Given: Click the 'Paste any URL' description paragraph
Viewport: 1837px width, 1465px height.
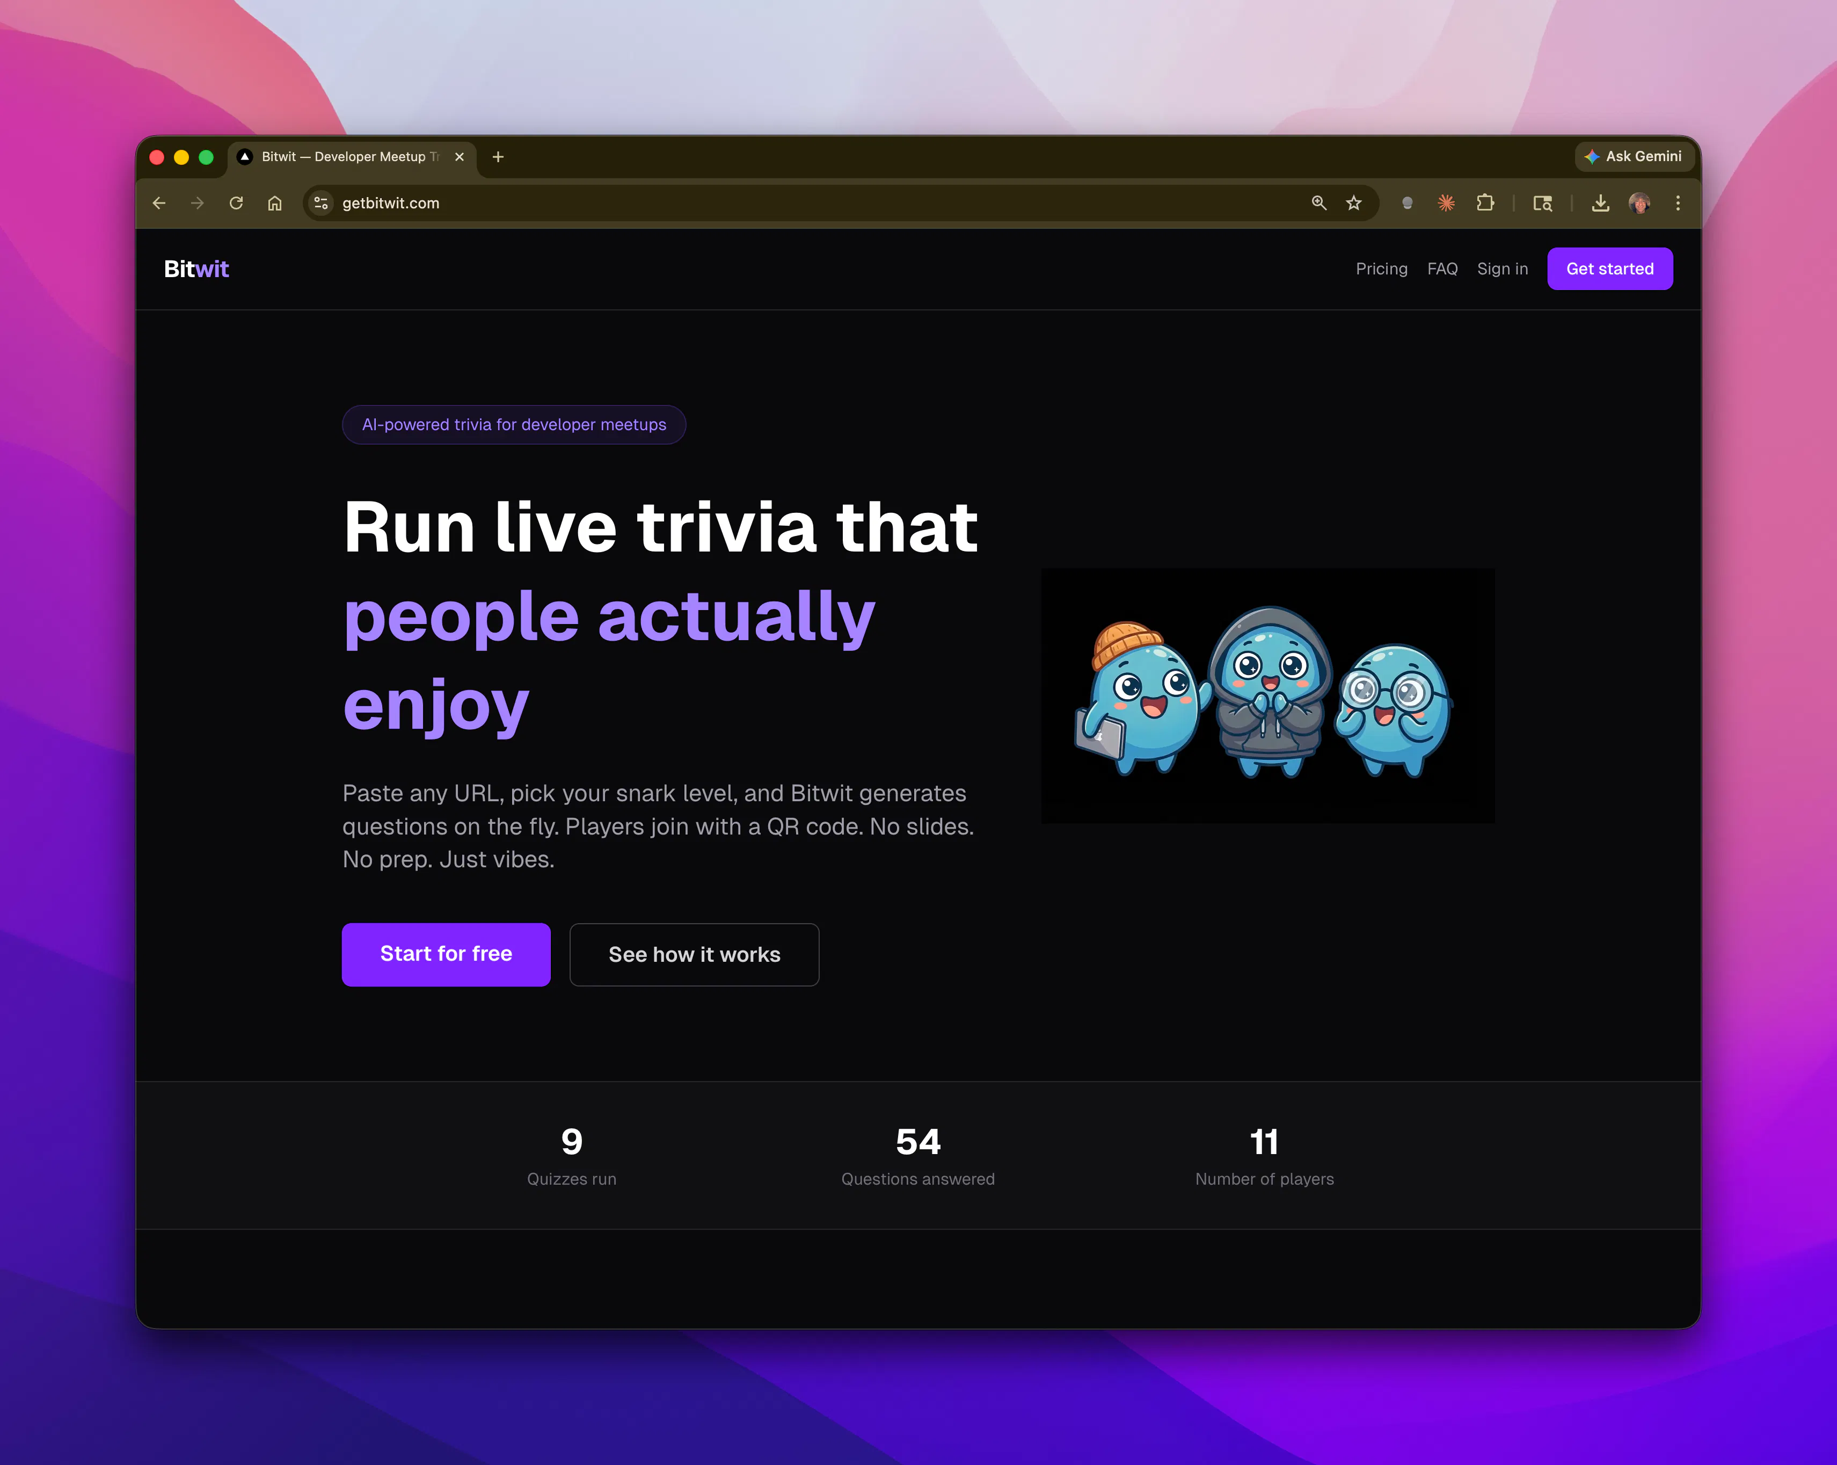Looking at the screenshot, I should (658, 826).
